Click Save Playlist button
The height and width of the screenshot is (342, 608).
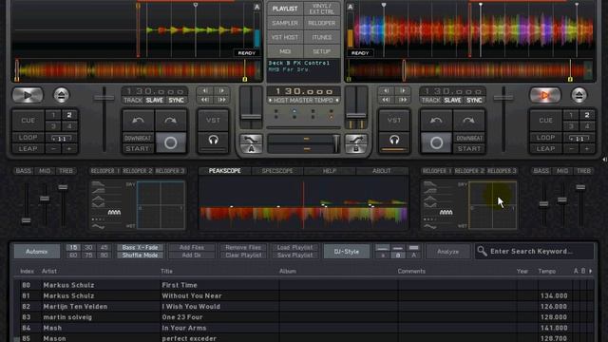pos(294,256)
